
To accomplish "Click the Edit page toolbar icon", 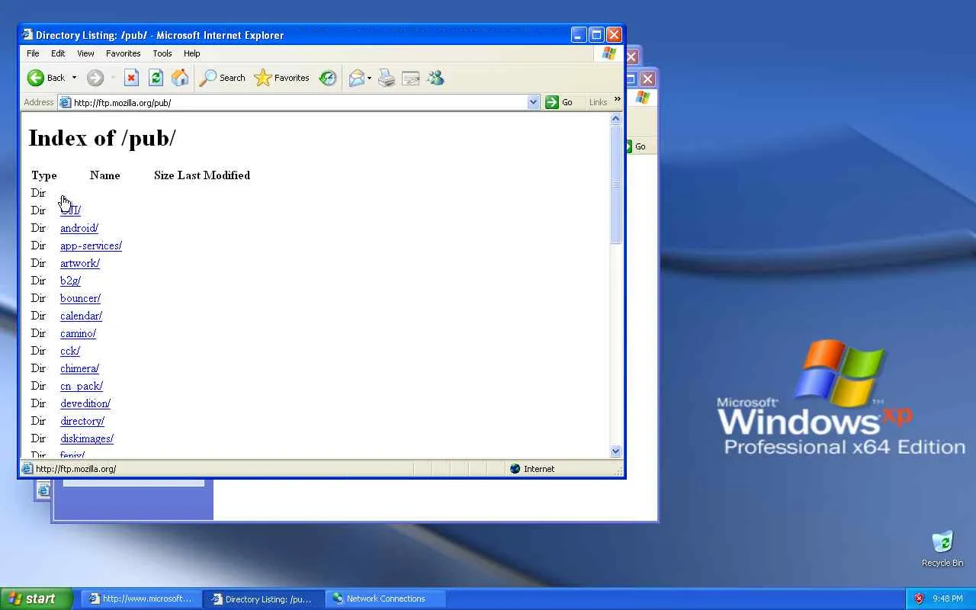I will click(x=411, y=78).
